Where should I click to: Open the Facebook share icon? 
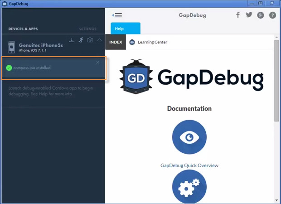pyautogui.click(x=238, y=15)
